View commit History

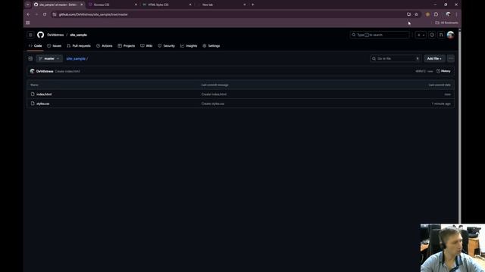[x=443, y=71]
